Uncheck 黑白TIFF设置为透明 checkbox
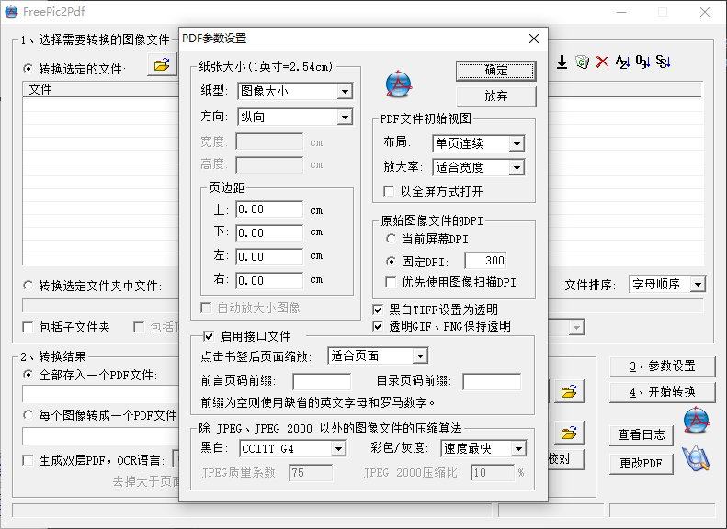This screenshot has height=529, width=727. (378, 310)
